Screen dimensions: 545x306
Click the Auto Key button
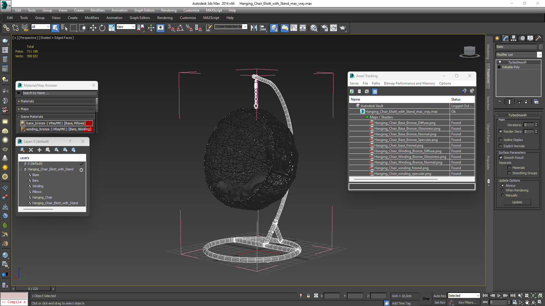coord(439,296)
